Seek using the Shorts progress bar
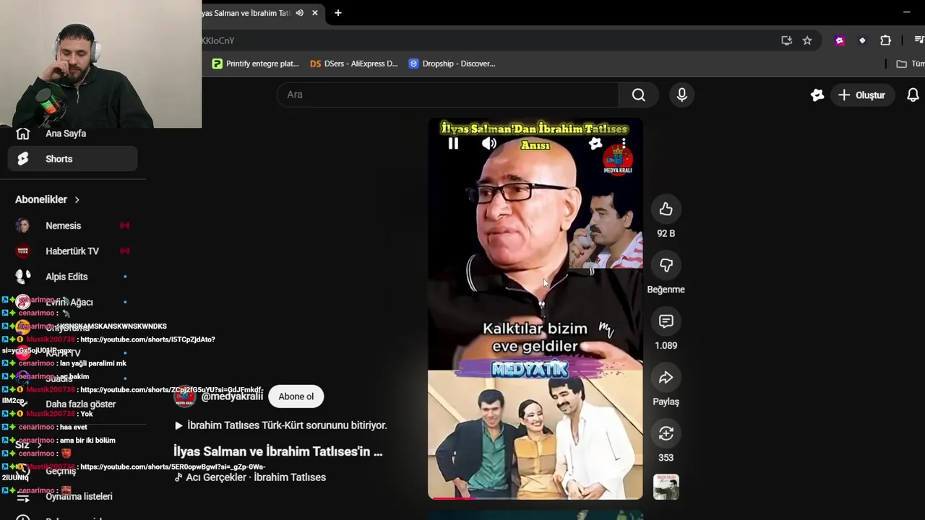The width and height of the screenshot is (925, 520). pos(535,498)
